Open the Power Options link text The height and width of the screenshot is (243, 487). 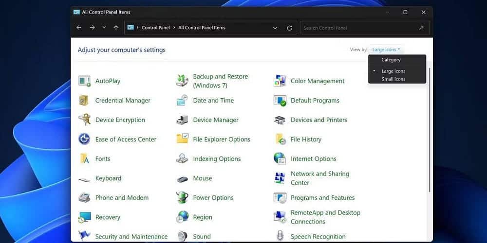[213, 198]
